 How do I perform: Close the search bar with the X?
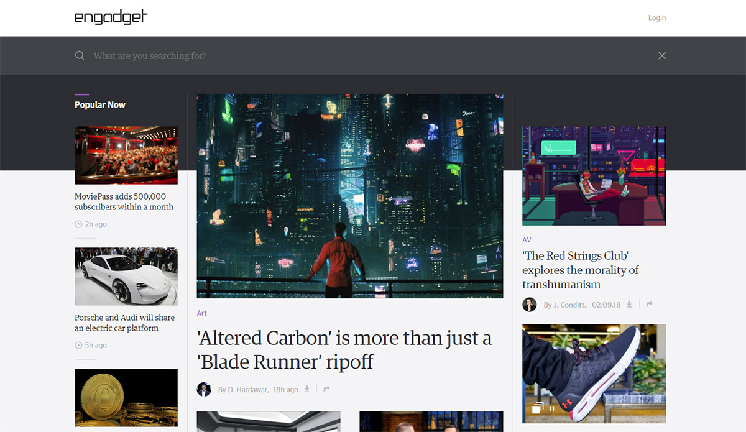tap(662, 55)
